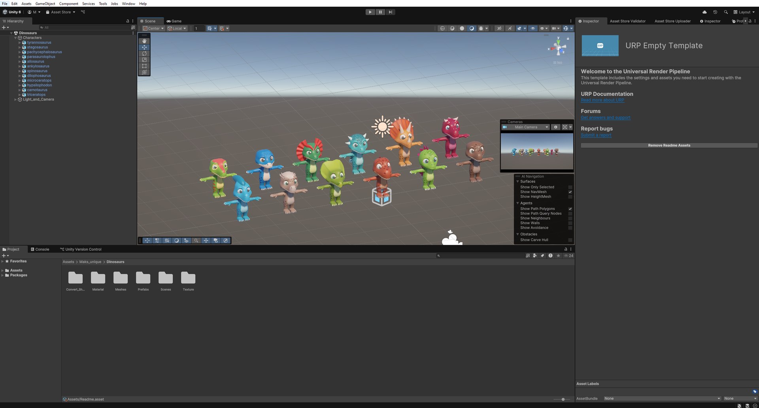759x408 pixels.
Task: Enable Show Only Selected checkbox
Action: [570, 187]
